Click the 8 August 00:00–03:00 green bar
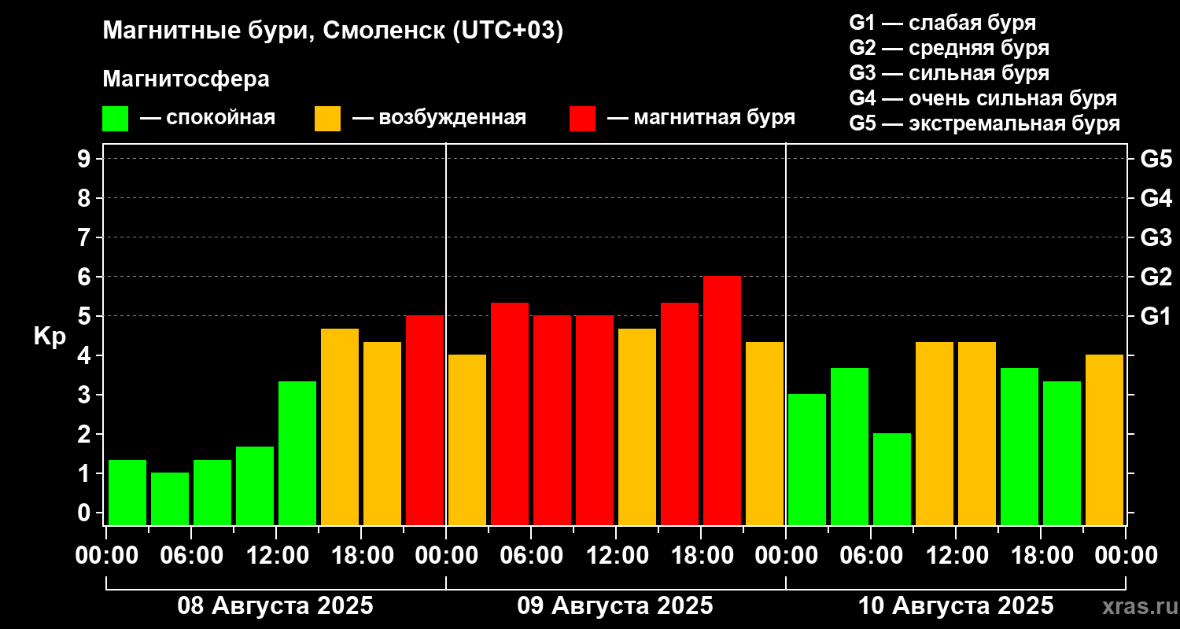Image resolution: width=1180 pixels, height=629 pixels. [x=127, y=492]
